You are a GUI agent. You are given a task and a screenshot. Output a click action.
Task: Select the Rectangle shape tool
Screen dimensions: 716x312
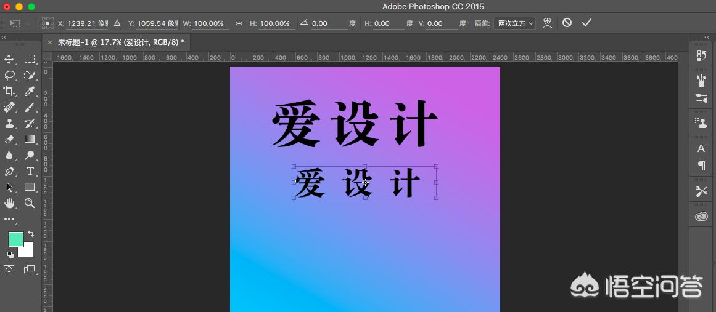pyautogui.click(x=30, y=186)
